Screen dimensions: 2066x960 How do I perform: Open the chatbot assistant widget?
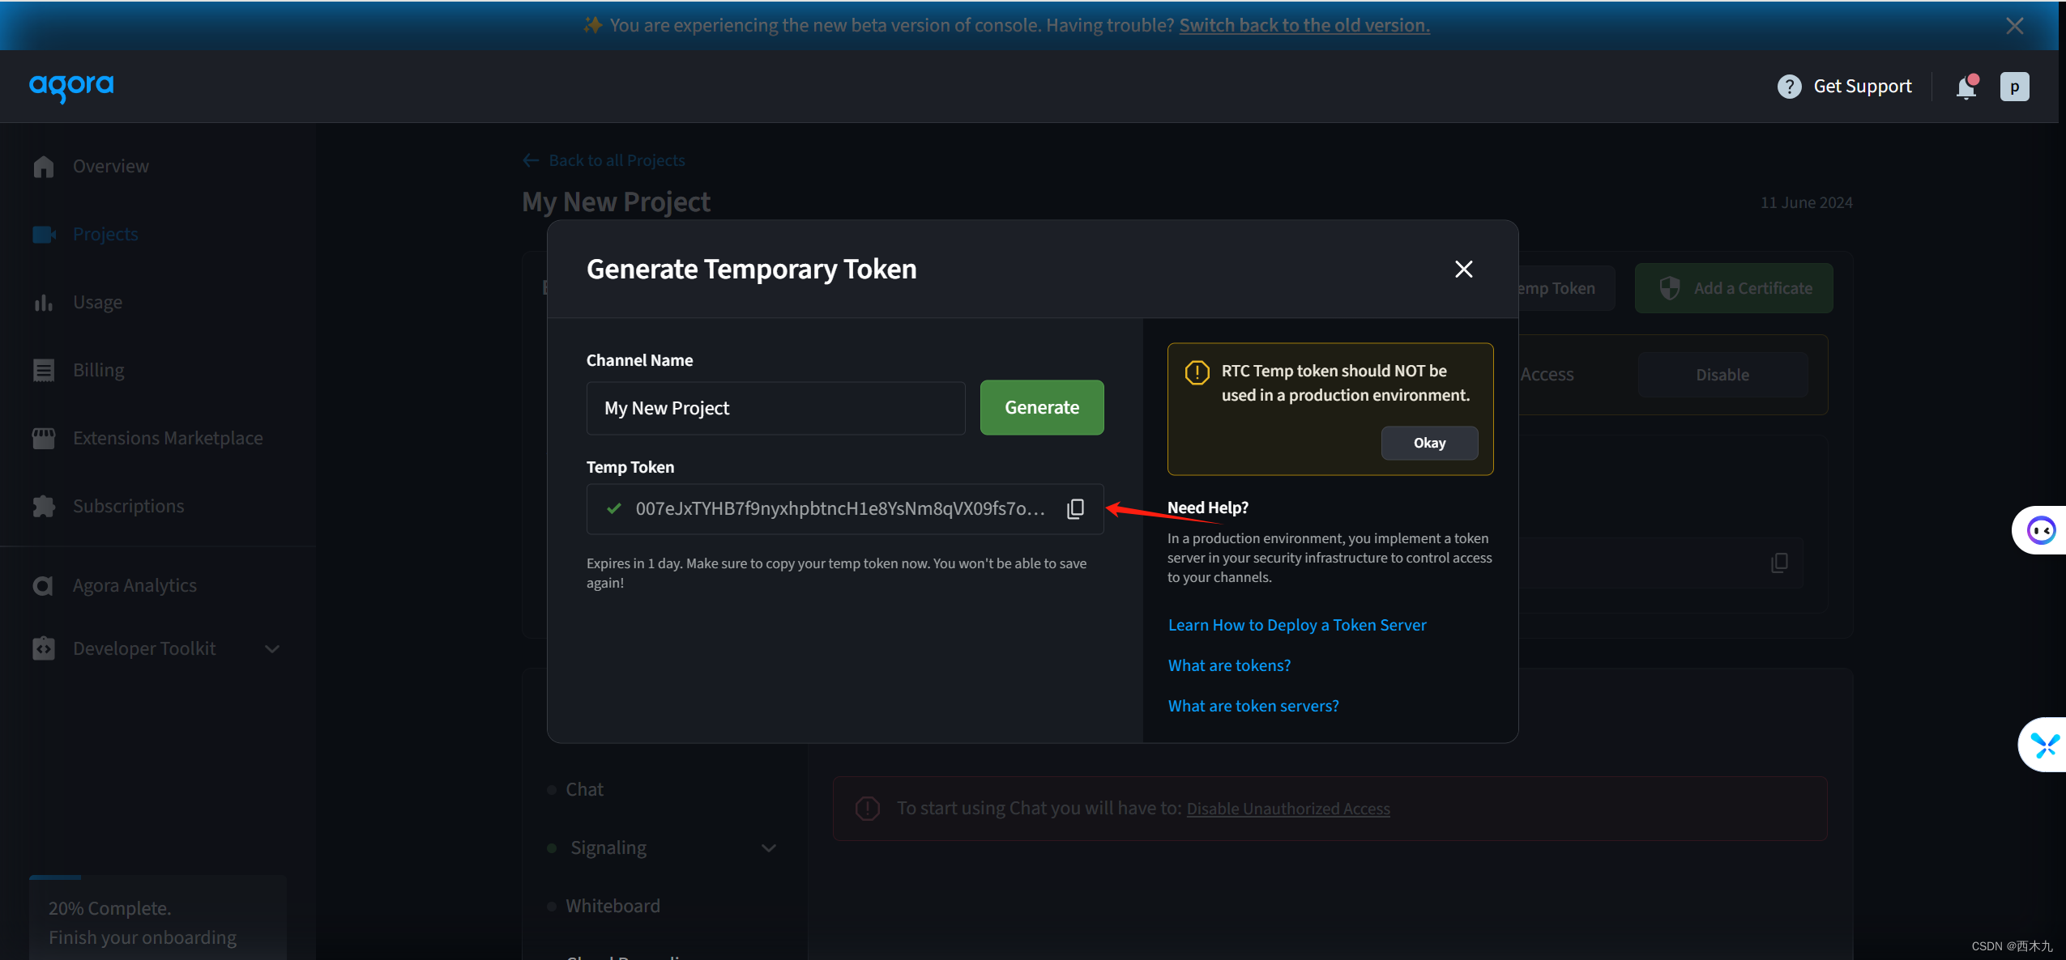pyautogui.click(x=2041, y=530)
